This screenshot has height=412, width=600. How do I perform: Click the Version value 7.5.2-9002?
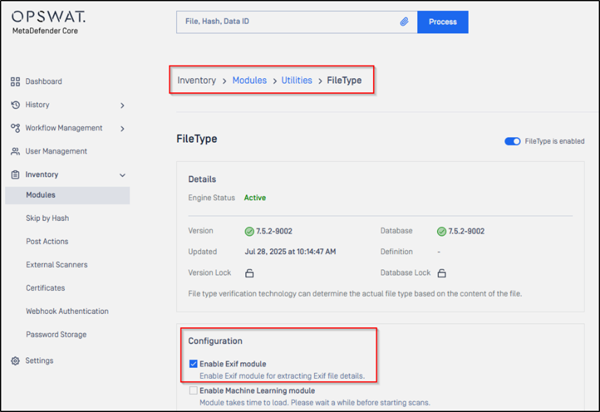pyautogui.click(x=274, y=232)
